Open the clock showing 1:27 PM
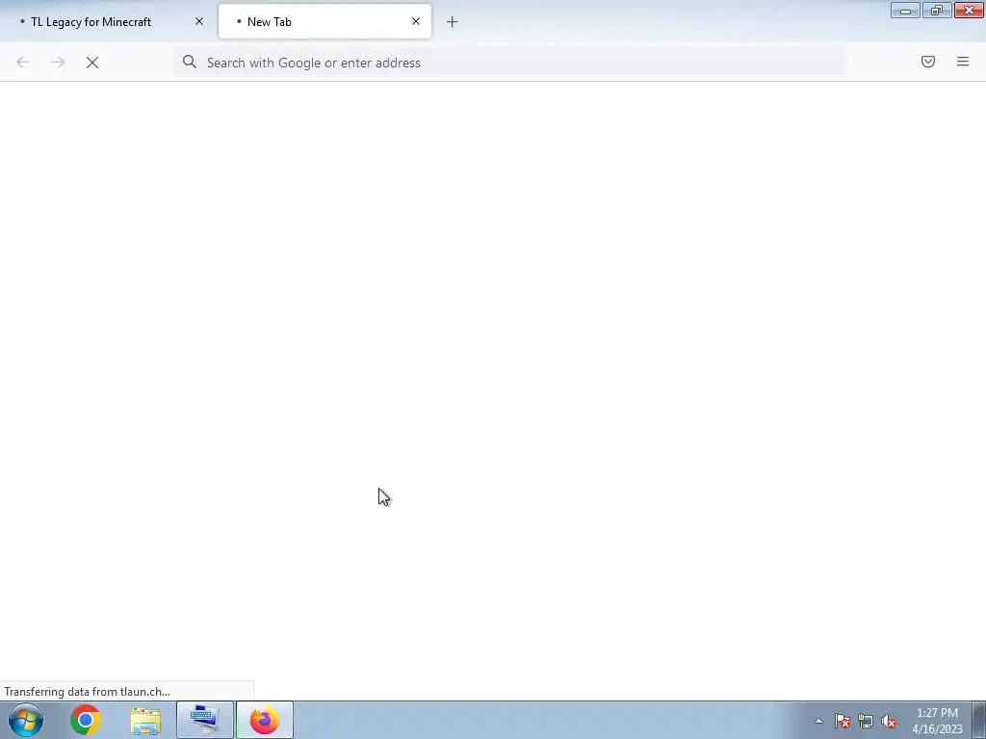986x739 pixels. tap(937, 721)
